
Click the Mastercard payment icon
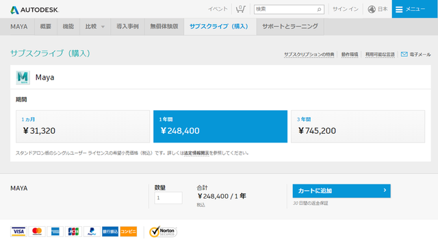(x=37, y=232)
